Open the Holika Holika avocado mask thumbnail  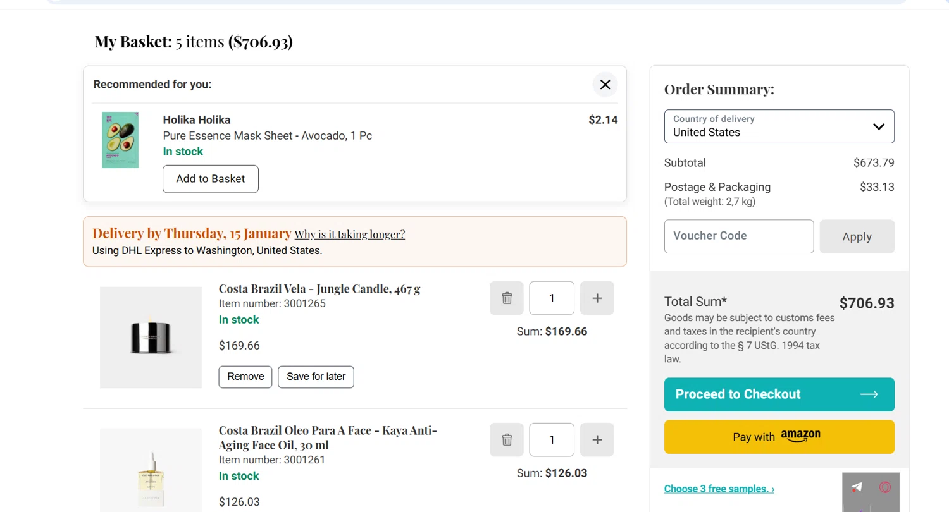tap(120, 140)
